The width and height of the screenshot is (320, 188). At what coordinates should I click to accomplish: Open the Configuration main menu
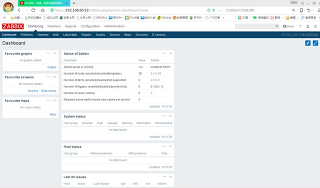tap(90, 26)
